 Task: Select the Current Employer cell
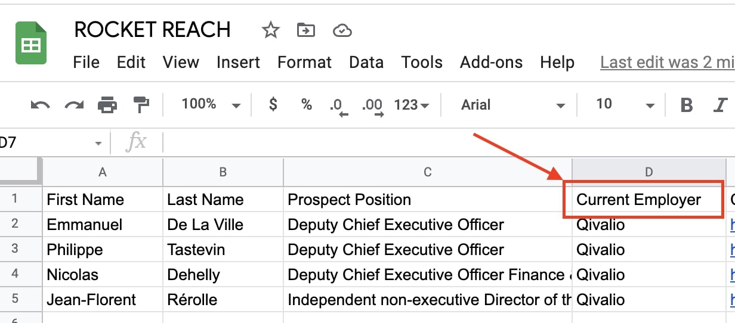click(x=649, y=199)
